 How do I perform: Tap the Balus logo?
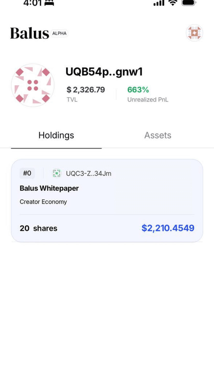click(x=29, y=33)
